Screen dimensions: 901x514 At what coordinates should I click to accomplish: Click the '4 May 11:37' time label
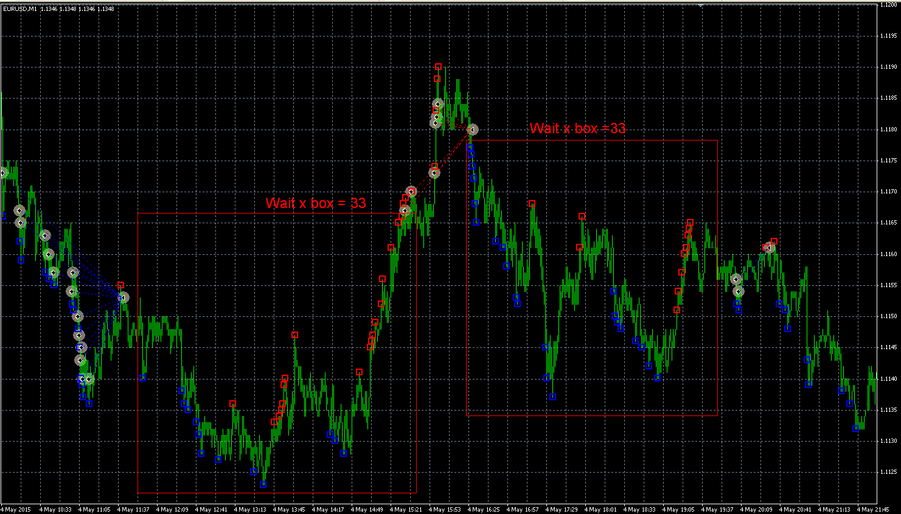tap(133, 510)
